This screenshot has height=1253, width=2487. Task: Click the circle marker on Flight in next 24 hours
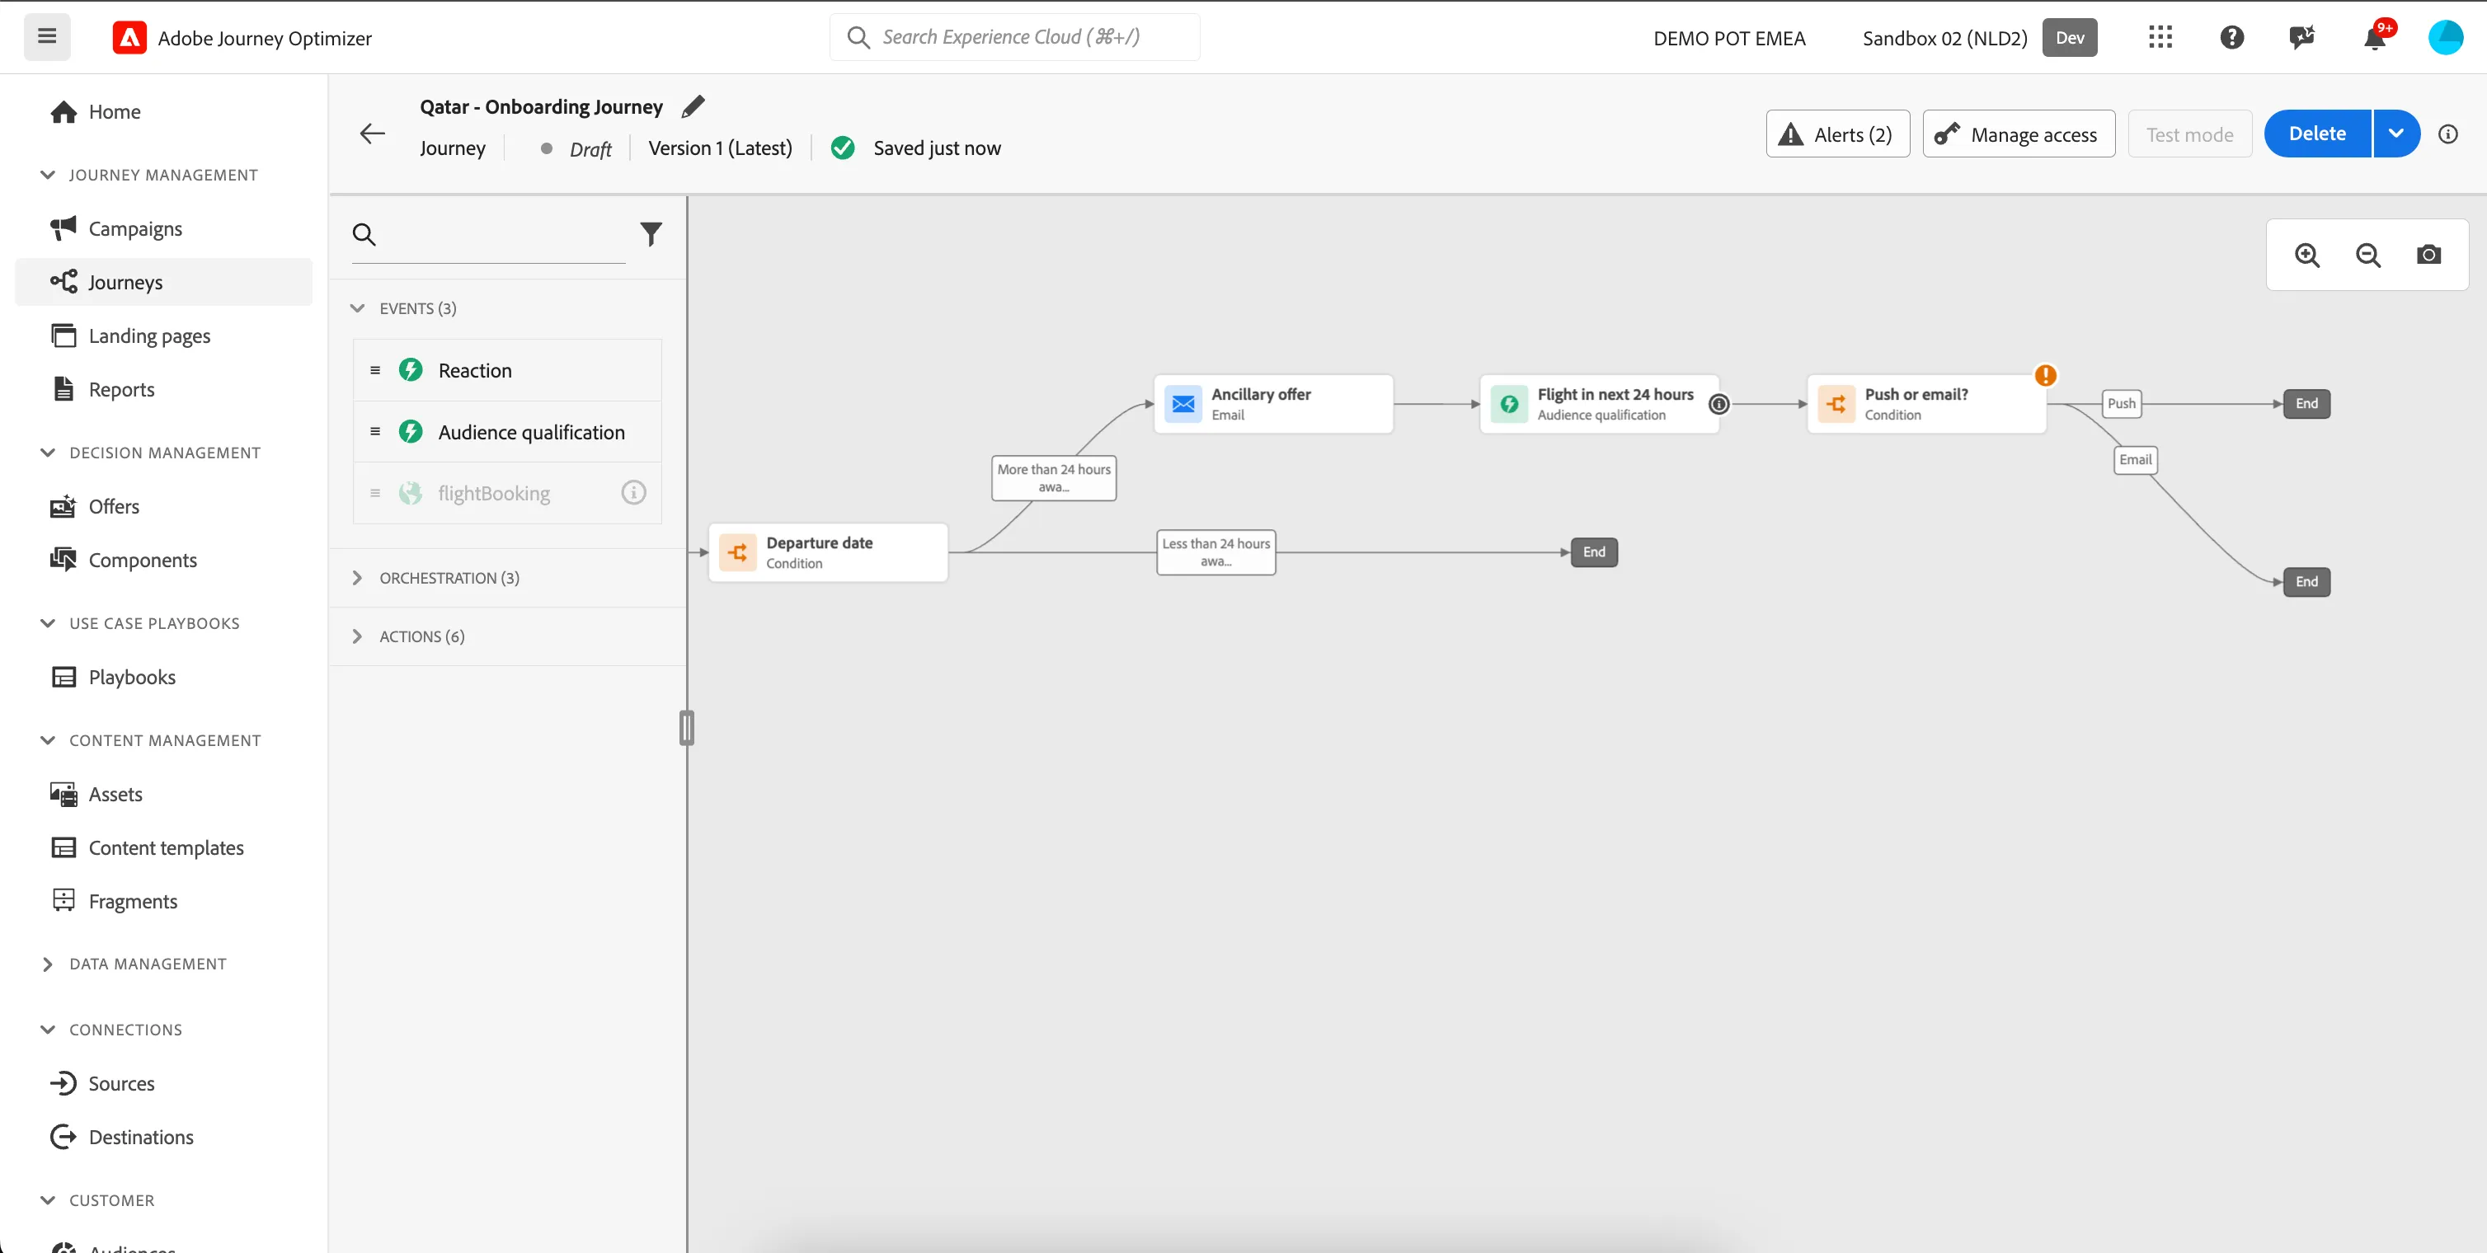click(1719, 405)
